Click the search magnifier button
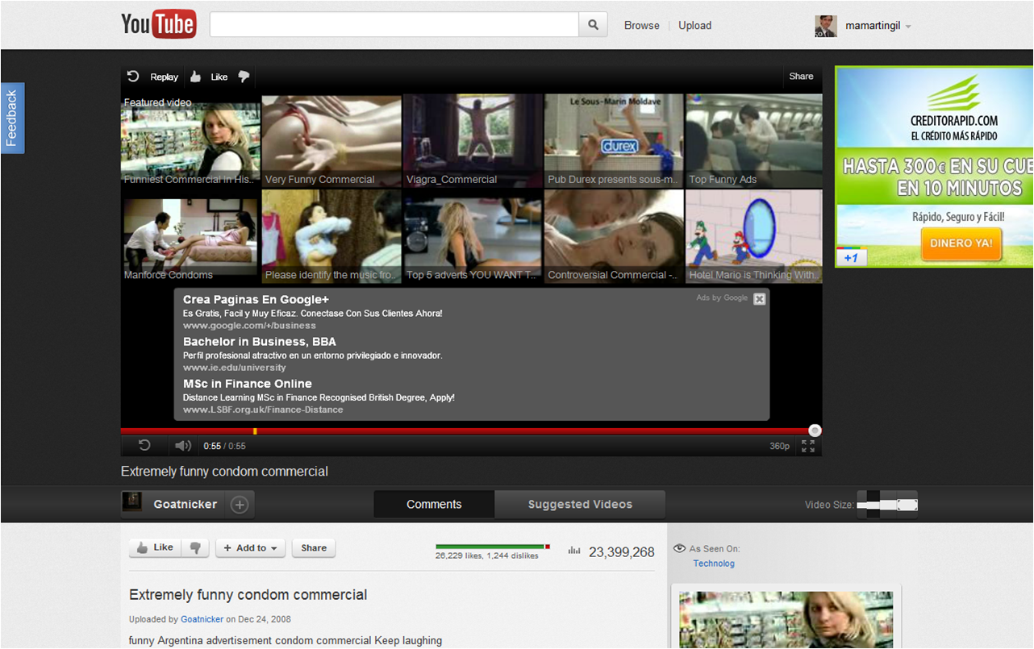Image resolution: width=1034 pixels, height=649 pixels. 593,25
